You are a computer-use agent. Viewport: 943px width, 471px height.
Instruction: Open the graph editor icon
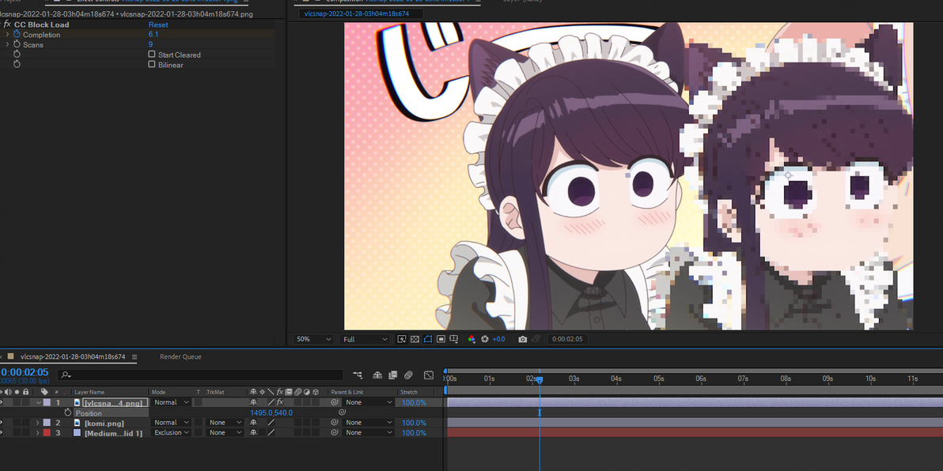pyautogui.click(x=428, y=375)
